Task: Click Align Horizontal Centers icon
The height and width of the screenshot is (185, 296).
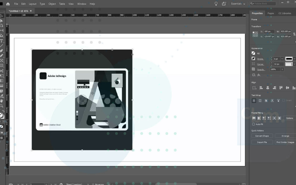Action: [268, 88]
